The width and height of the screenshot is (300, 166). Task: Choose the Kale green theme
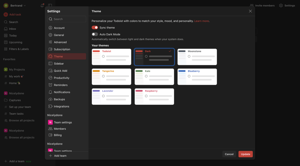(154, 77)
